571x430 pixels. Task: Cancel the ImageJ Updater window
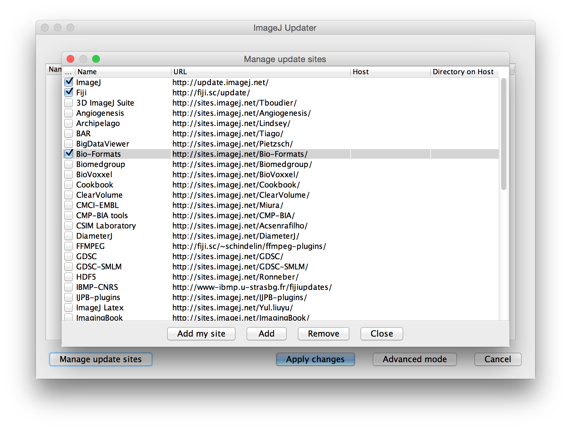click(498, 359)
